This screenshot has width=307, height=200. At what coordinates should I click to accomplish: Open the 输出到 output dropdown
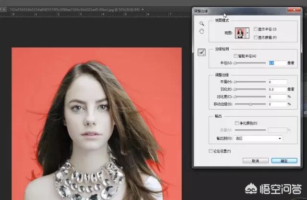click(x=258, y=138)
